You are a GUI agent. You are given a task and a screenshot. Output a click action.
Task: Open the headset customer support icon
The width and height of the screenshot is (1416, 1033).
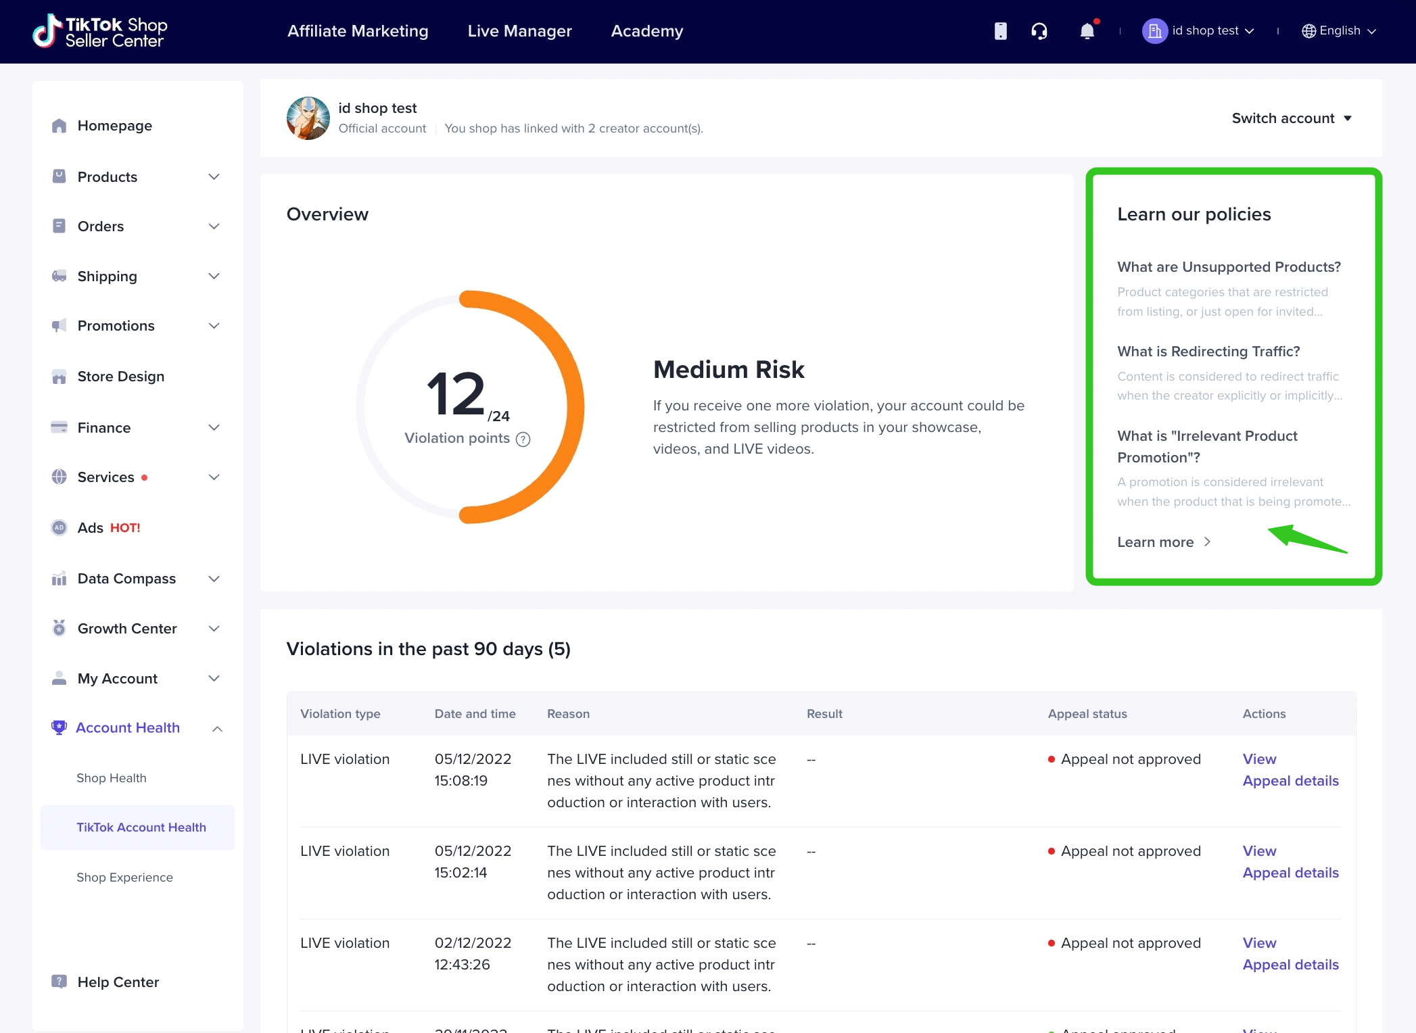[1039, 31]
